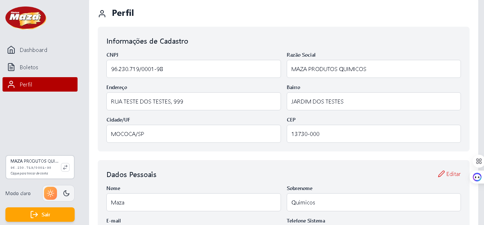Go to Boletos menu item
The width and height of the screenshot is (484, 225).
[29, 67]
